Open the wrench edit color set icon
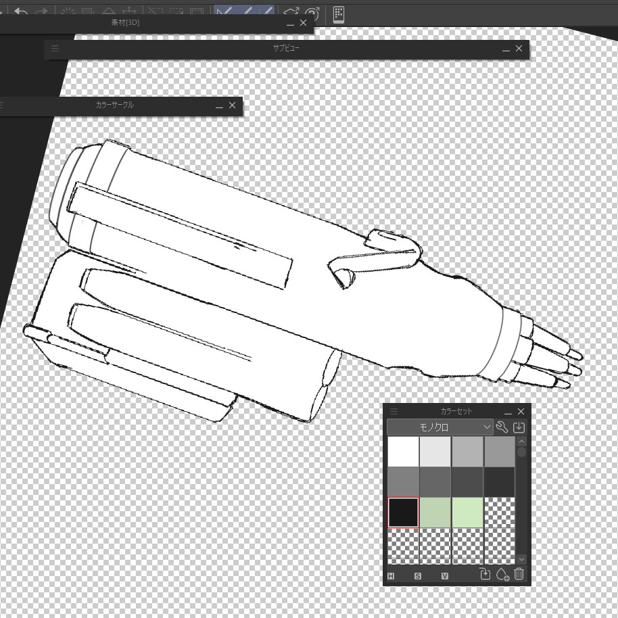This screenshot has width=618, height=618. [x=502, y=427]
